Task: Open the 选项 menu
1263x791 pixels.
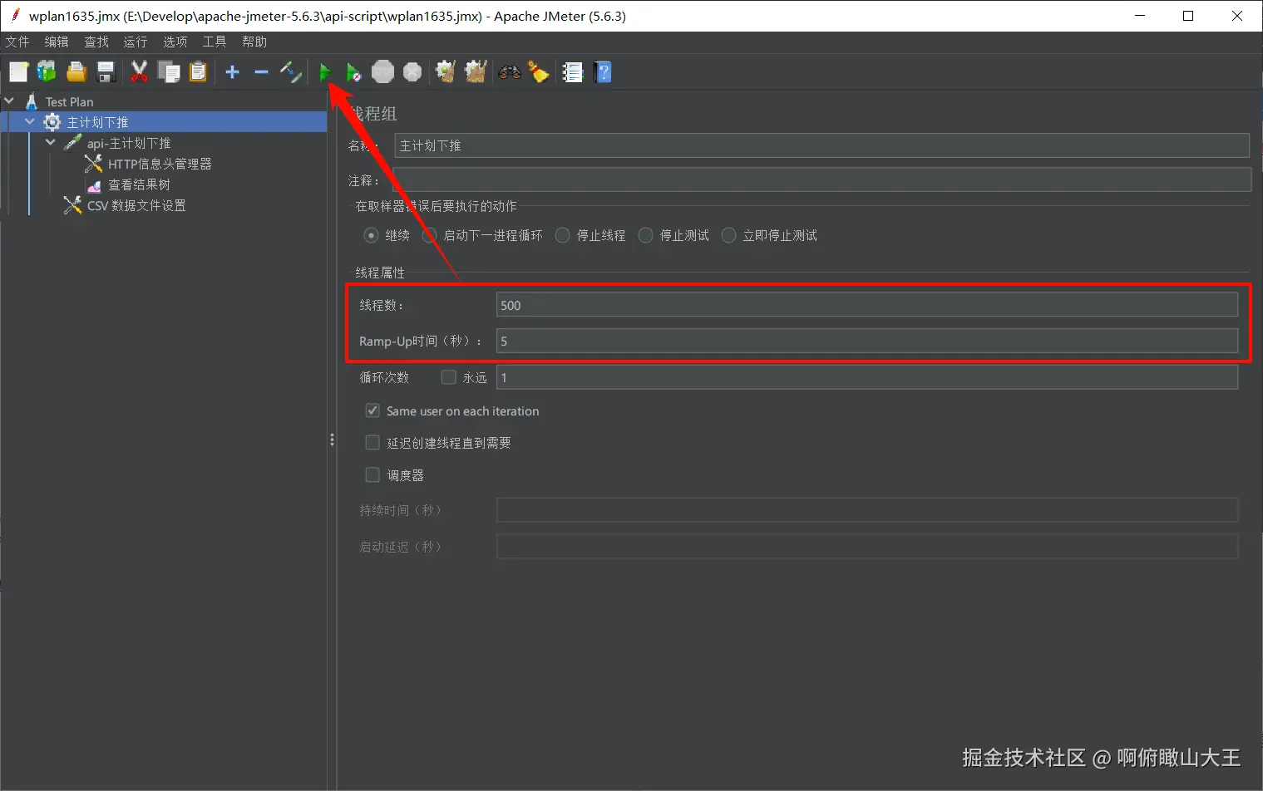Action: [x=175, y=42]
